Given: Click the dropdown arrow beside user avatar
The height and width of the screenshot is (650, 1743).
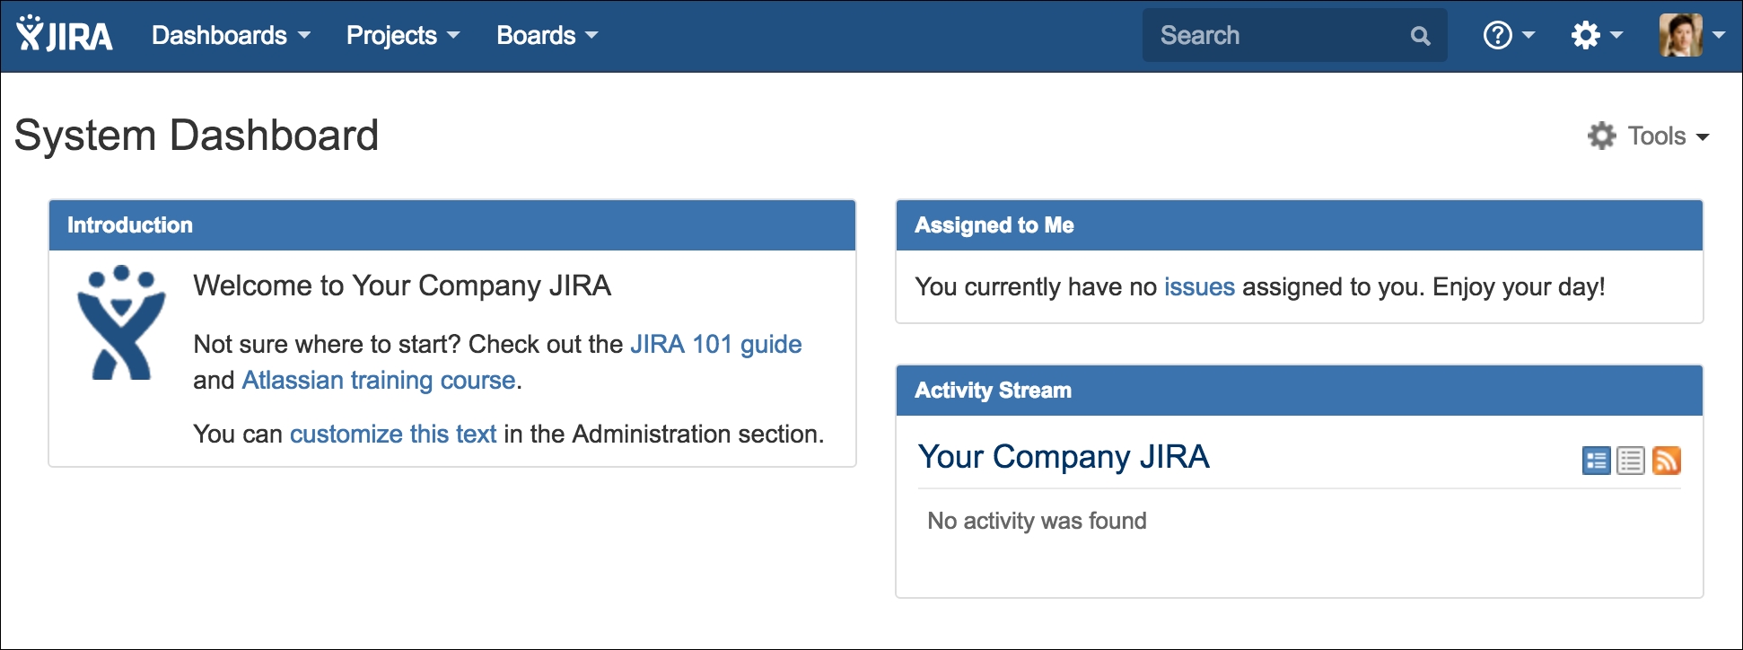Looking at the screenshot, I should [x=1719, y=35].
